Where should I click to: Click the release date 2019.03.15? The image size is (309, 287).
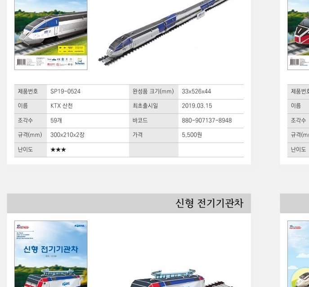pos(197,106)
